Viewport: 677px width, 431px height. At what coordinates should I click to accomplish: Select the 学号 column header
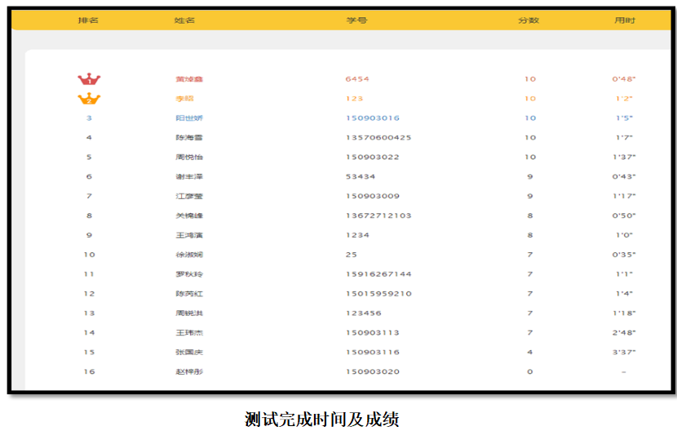[x=356, y=20]
